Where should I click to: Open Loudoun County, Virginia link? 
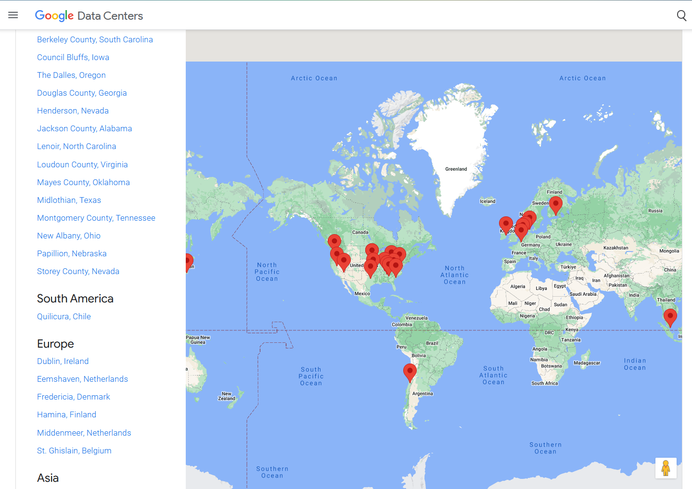(x=82, y=164)
